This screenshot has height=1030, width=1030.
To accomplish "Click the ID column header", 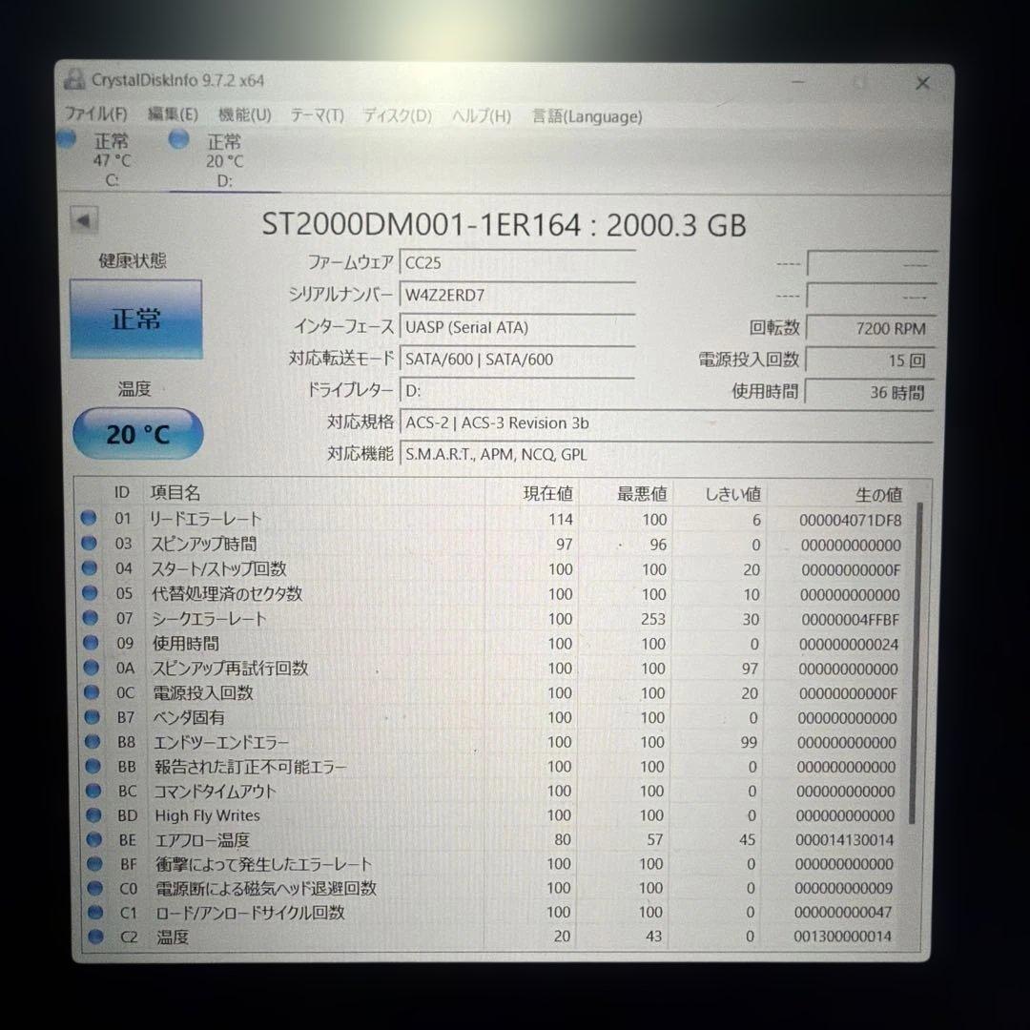I will pyautogui.click(x=122, y=492).
